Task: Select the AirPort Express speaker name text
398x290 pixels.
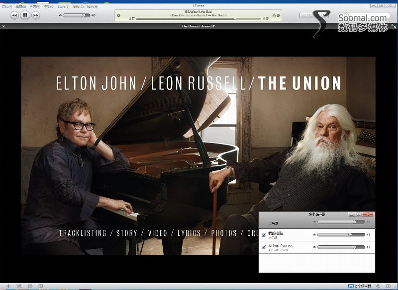Action: 281,246
